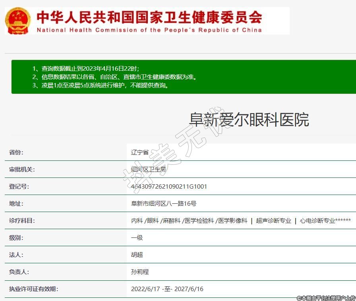Click the 阜新爱尔眼科医院 heading
Viewport: 356px width, 301px height.
(249, 120)
